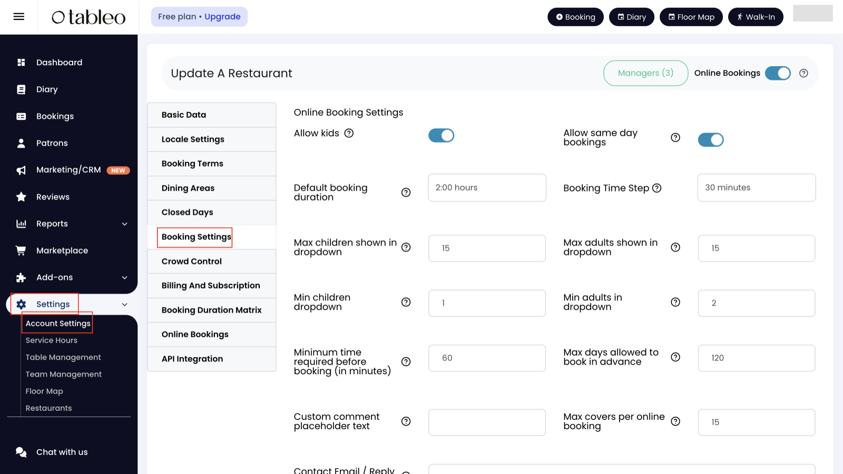Image resolution: width=843 pixels, height=474 pixels.
Task: Open Billing And Subscription tab
Action: point(212,286)
